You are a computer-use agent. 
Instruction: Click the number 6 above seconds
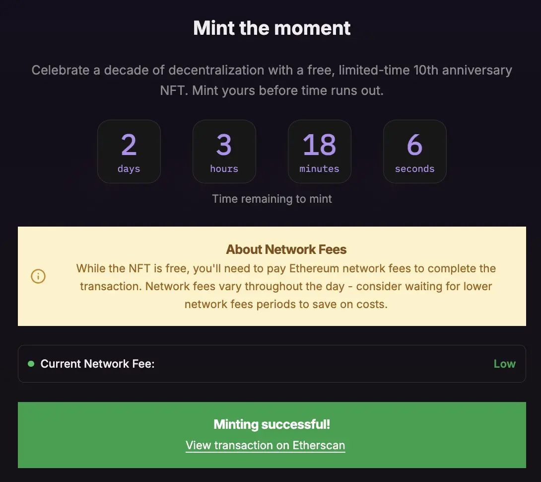pyautogui.click(x=415, y=145)
